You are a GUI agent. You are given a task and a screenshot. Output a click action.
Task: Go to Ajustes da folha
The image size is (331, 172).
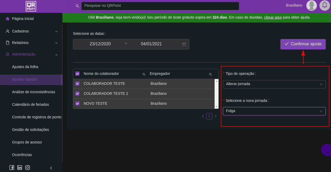25,67
